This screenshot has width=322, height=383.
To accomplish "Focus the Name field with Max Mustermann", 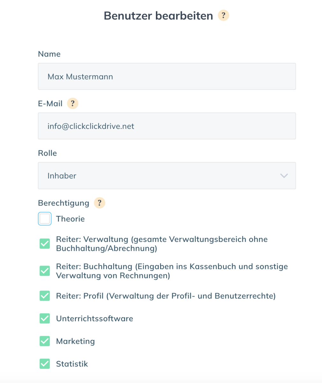I will 167,76.
